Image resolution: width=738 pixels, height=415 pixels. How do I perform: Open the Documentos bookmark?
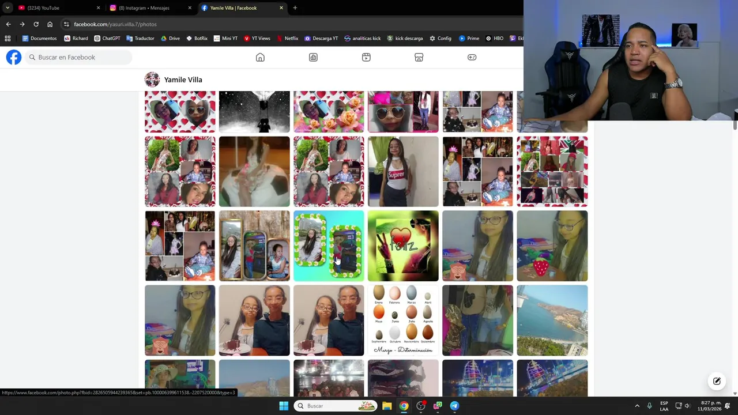[x=39, y=39]
